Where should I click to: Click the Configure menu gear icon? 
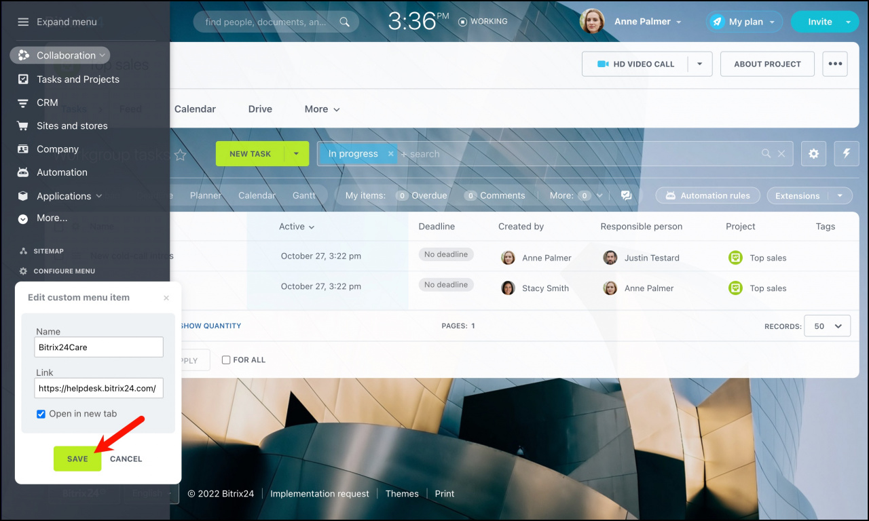coord(23,271)
